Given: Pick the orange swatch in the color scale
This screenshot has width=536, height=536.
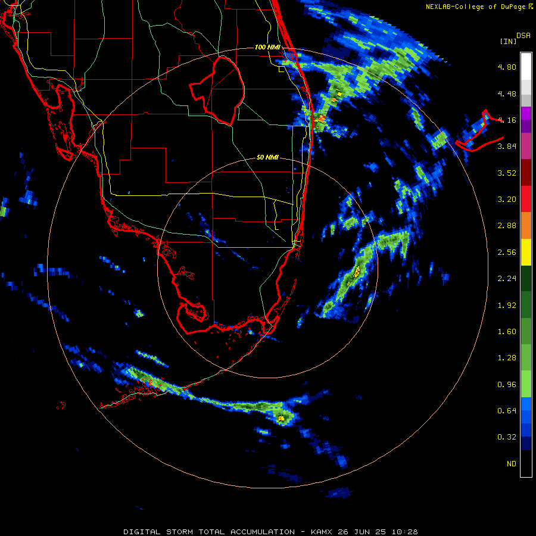Looking at the screenshot, I should tap(526, 226).
